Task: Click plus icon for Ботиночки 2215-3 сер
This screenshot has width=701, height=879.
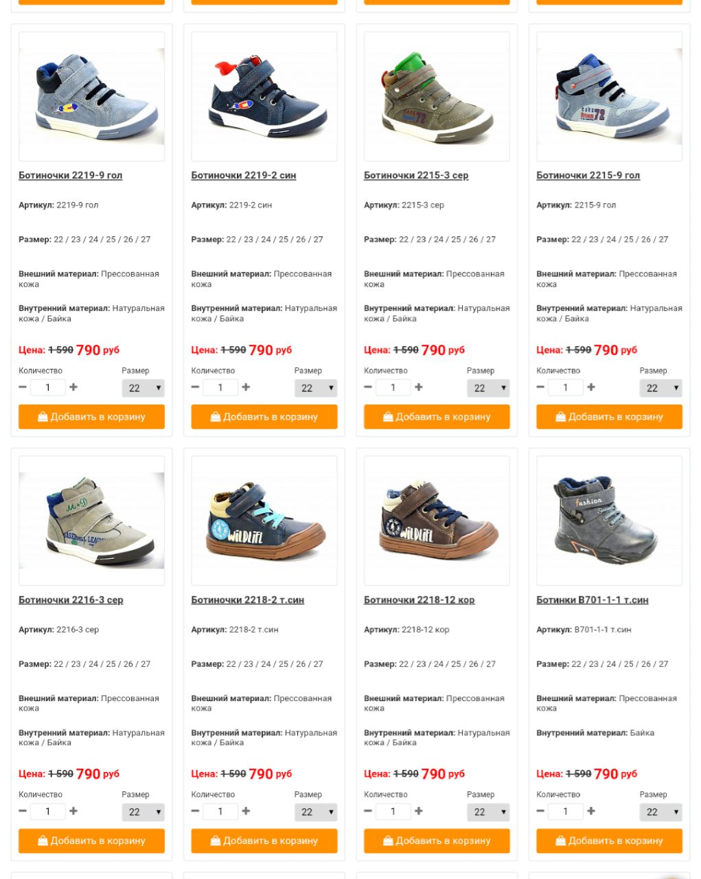Action: [x=419, y=387]
